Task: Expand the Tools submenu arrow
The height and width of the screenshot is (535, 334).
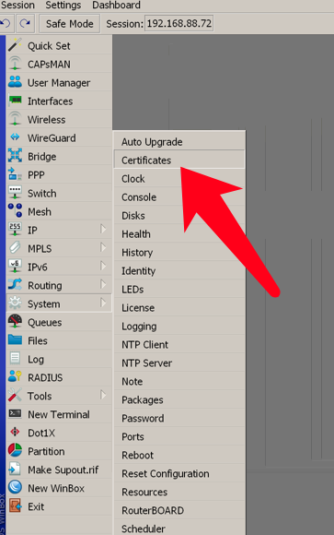Action: pyautogui.click(x=103, y=395)
